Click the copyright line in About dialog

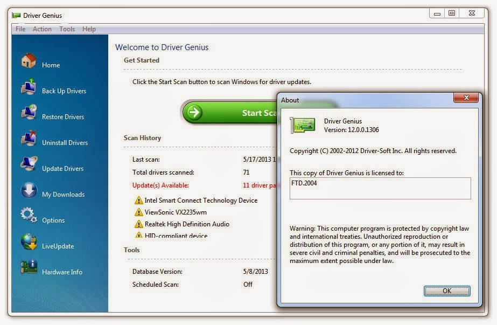click(x=373, y=151)
